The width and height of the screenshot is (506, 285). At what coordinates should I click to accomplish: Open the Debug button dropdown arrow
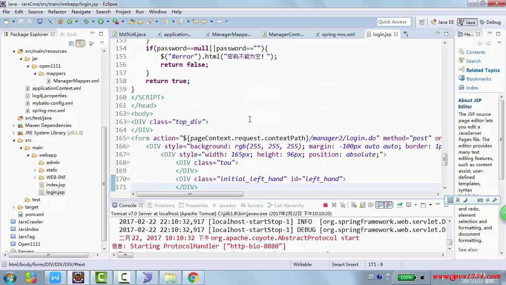93,22
